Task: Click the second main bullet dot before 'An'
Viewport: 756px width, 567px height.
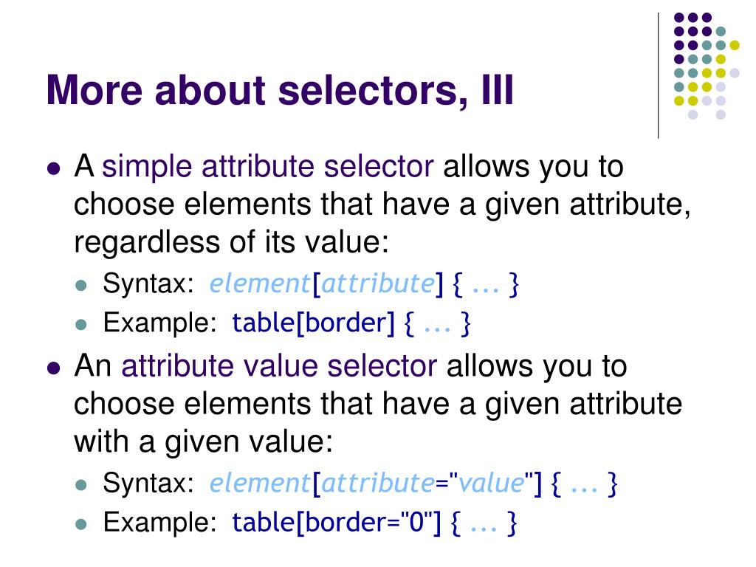Action: [x=54, y=368]
